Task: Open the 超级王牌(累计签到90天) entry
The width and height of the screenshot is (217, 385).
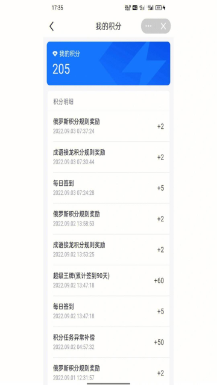Action: 108,280
